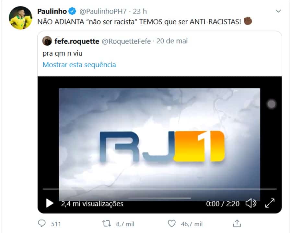The image size is (291, 233).
Task: Mute the video with the speaker icon
Action: point(251,203)
